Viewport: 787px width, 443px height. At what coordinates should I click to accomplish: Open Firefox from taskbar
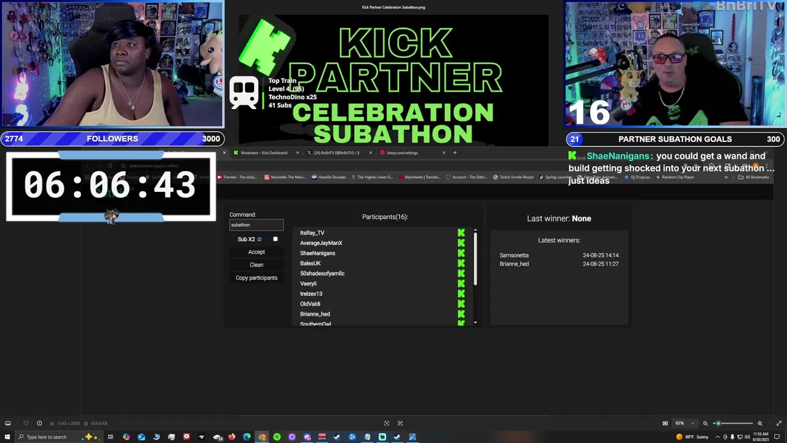click(x=232, y=437)
